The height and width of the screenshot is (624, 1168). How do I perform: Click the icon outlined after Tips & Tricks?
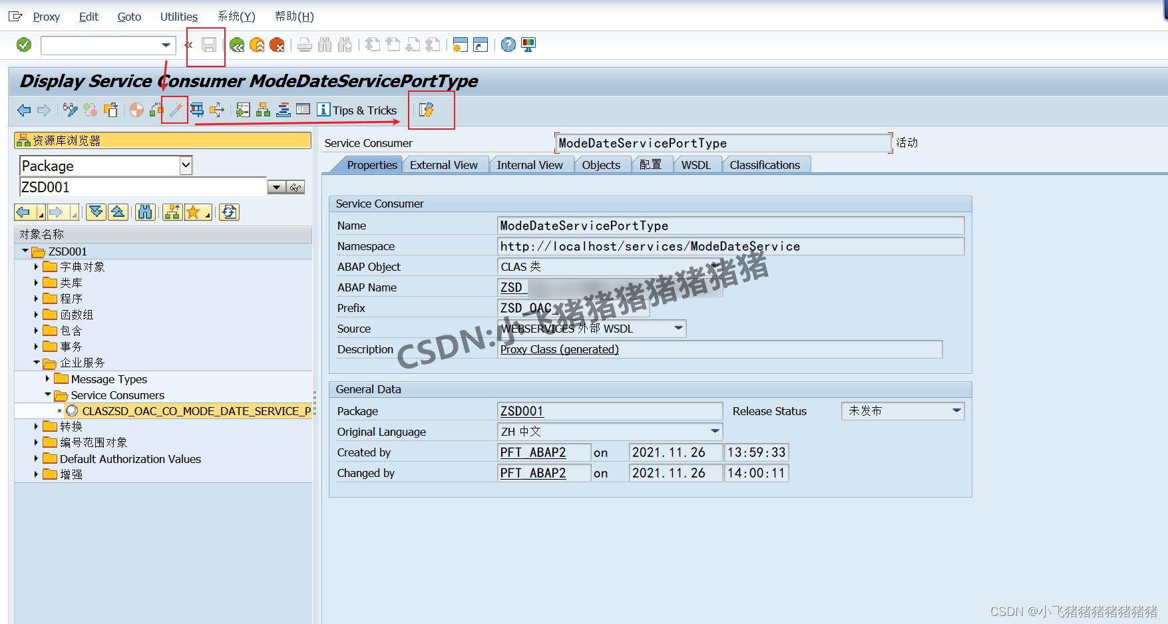(x=427, y=110)
